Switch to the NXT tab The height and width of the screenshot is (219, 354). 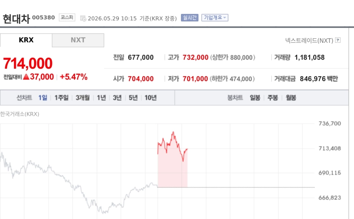[78, 40]
